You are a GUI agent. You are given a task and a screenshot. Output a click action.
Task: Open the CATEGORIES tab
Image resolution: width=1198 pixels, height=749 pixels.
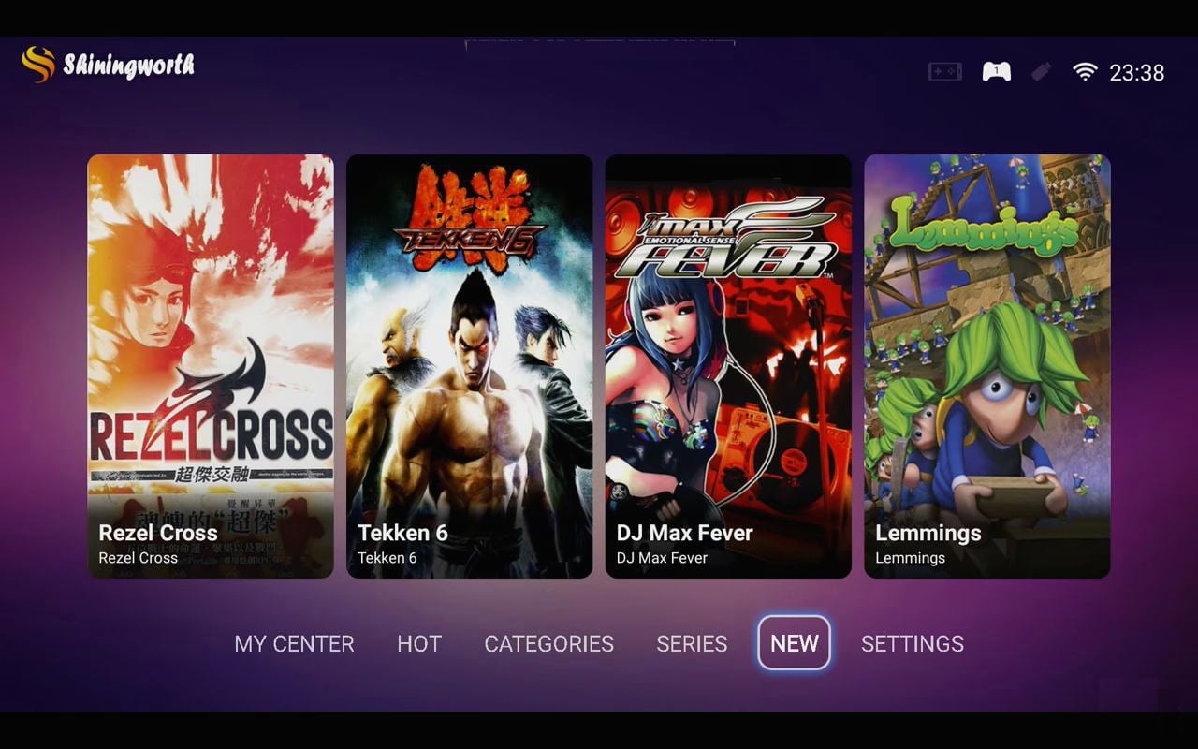point(549,644)
